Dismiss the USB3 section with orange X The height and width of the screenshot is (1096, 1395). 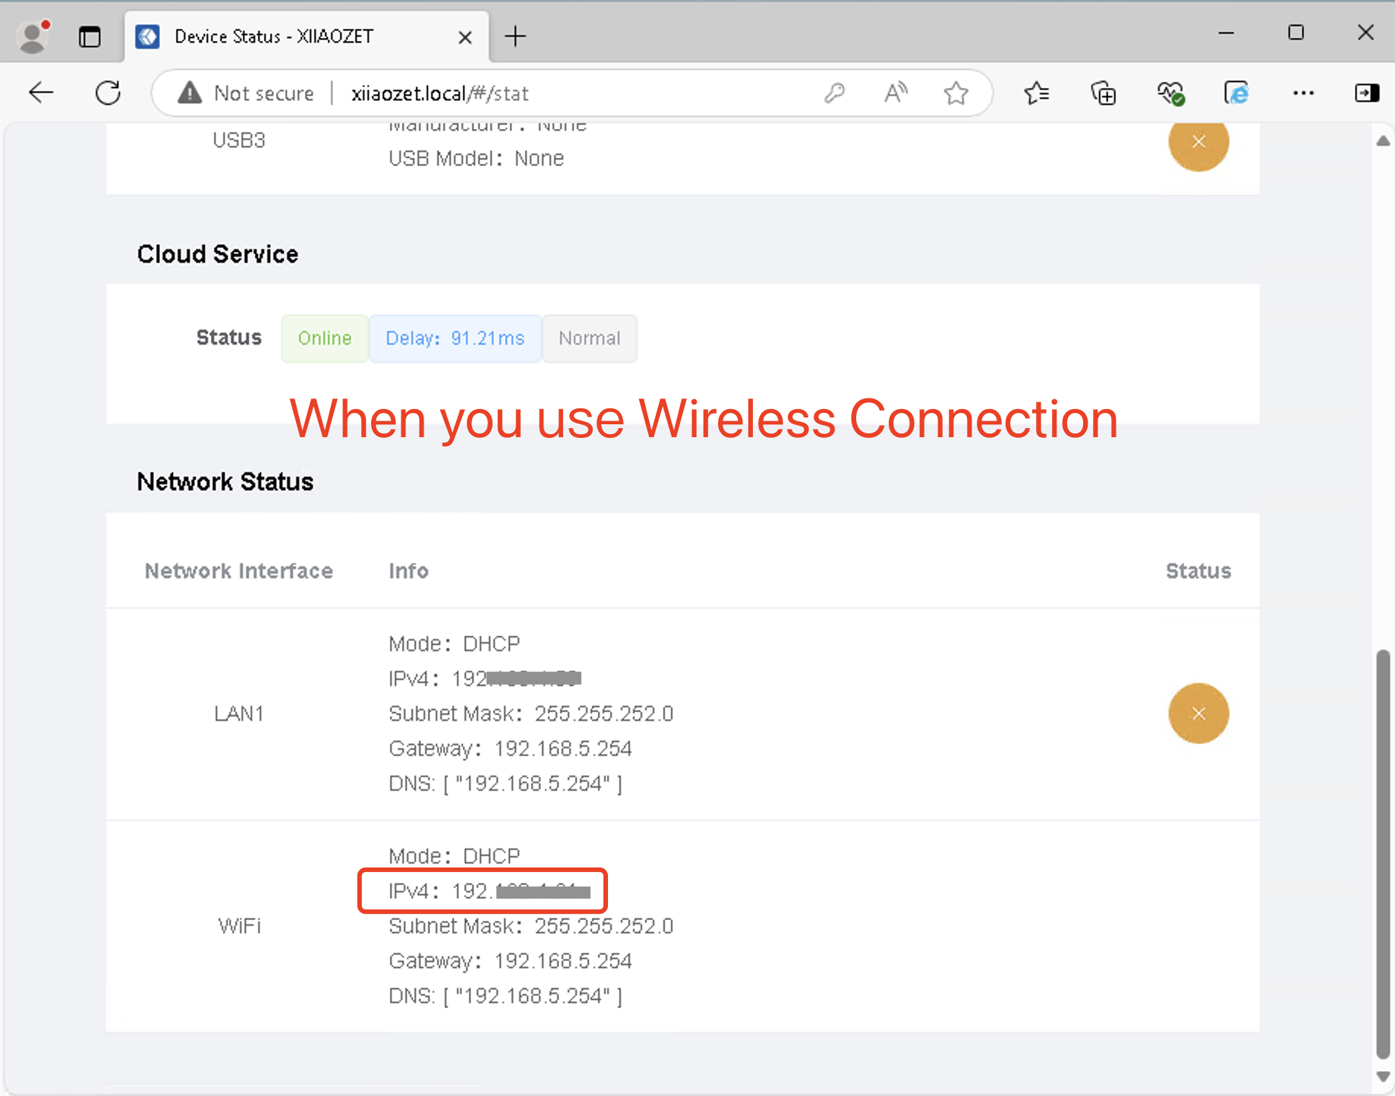[1199, 143]
